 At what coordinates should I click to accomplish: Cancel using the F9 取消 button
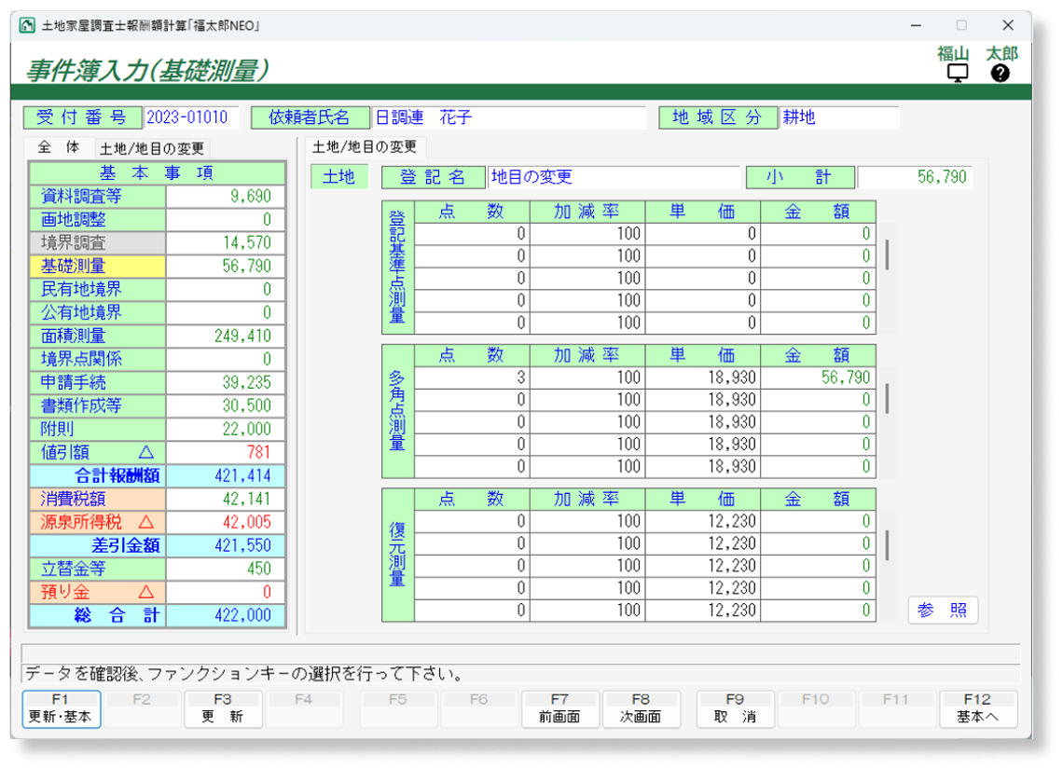coord(735,708)
